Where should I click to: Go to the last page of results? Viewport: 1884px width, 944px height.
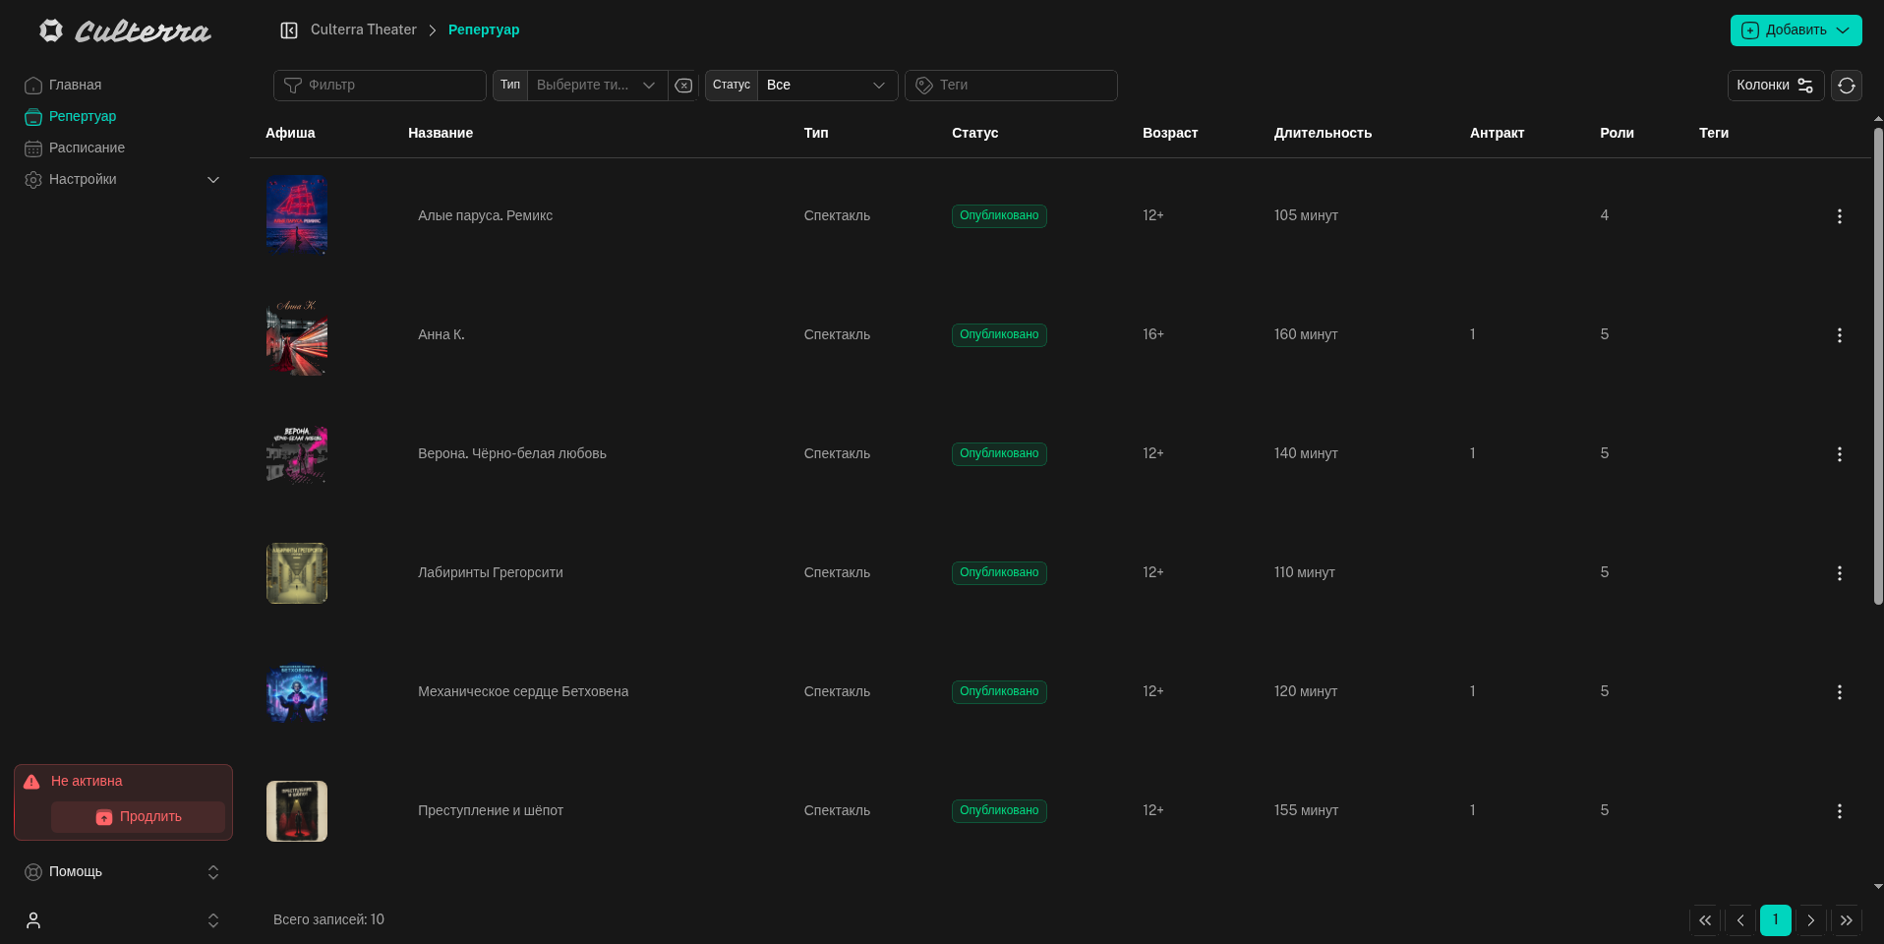click(x=1846, y=920)
